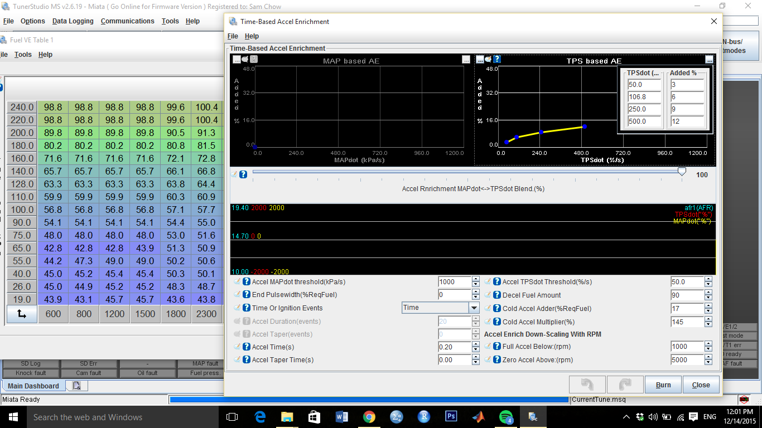This screenshot has width=762, height=428.
Task: Click note icon beside Decel Fuel Amount
Action: [488, 295]
